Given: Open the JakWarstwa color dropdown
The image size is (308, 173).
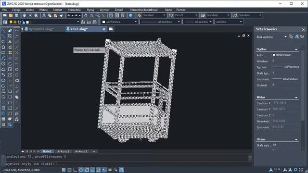Looking at the screenshot, I should coord(136,22).
